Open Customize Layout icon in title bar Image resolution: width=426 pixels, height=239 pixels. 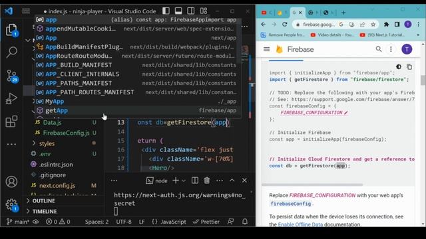204,11
